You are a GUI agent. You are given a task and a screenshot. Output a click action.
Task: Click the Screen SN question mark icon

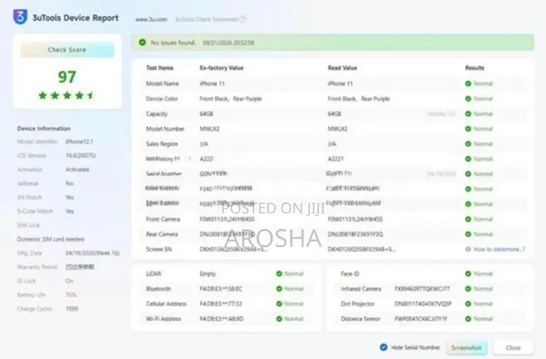click(468, 249)
